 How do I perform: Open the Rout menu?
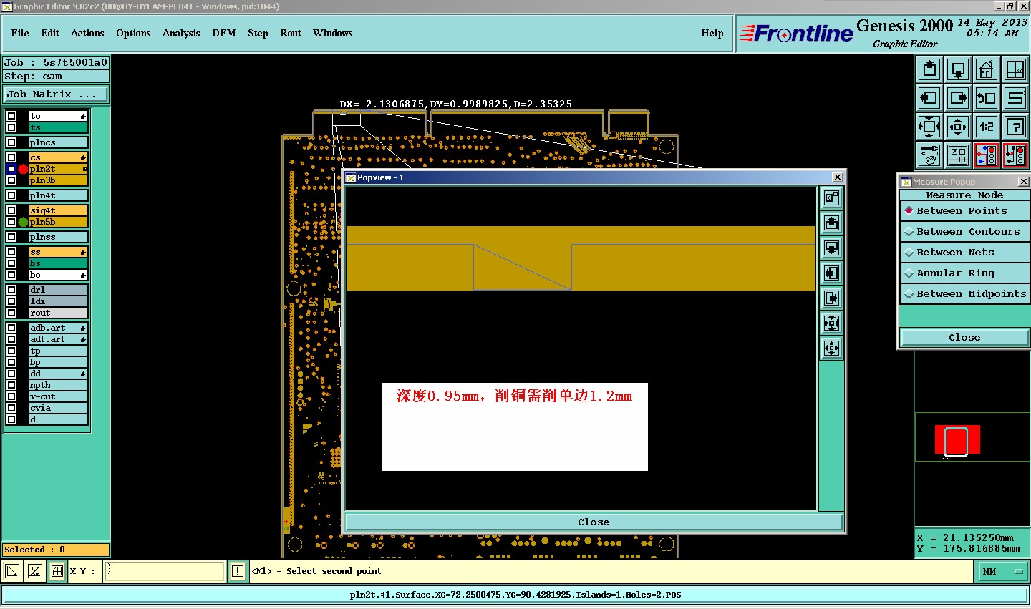coord(291,33)
